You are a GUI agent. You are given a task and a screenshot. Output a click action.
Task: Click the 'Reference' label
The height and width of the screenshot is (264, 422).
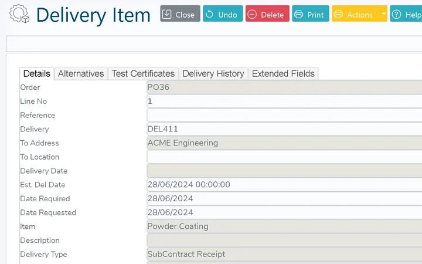[38, 116]
